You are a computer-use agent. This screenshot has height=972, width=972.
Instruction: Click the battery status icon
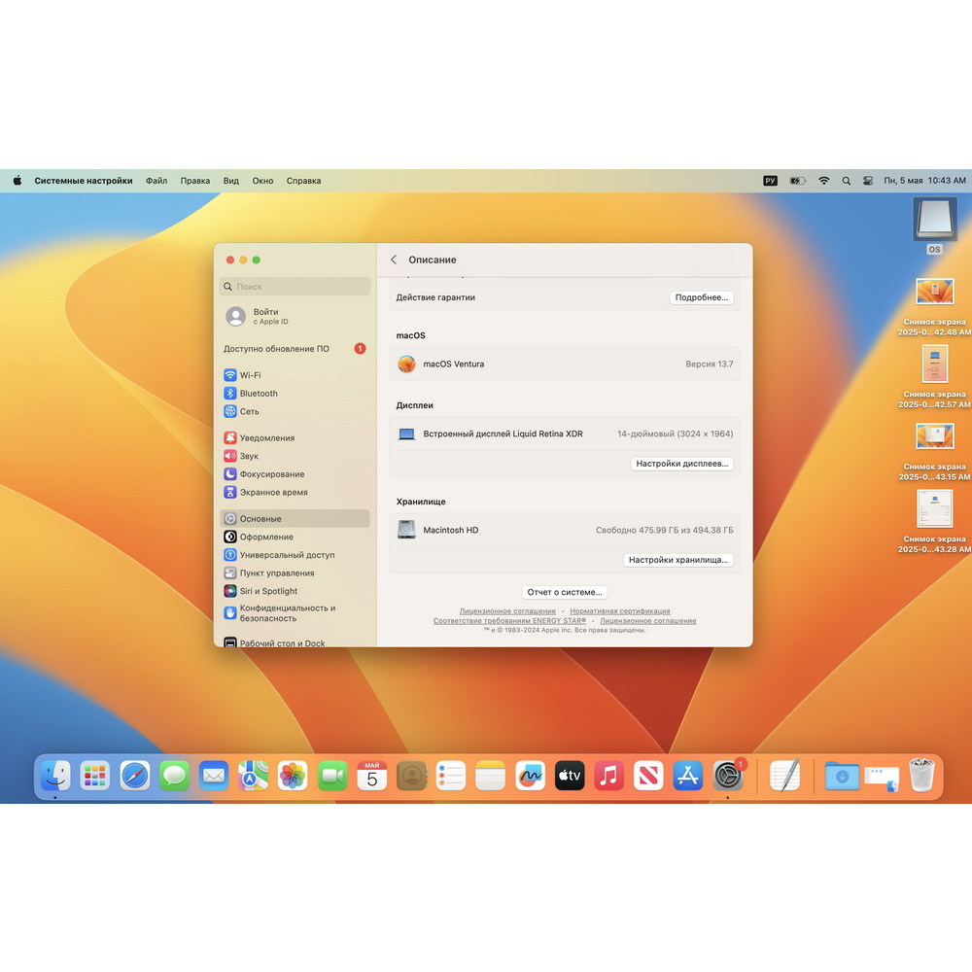coord(797,181)
